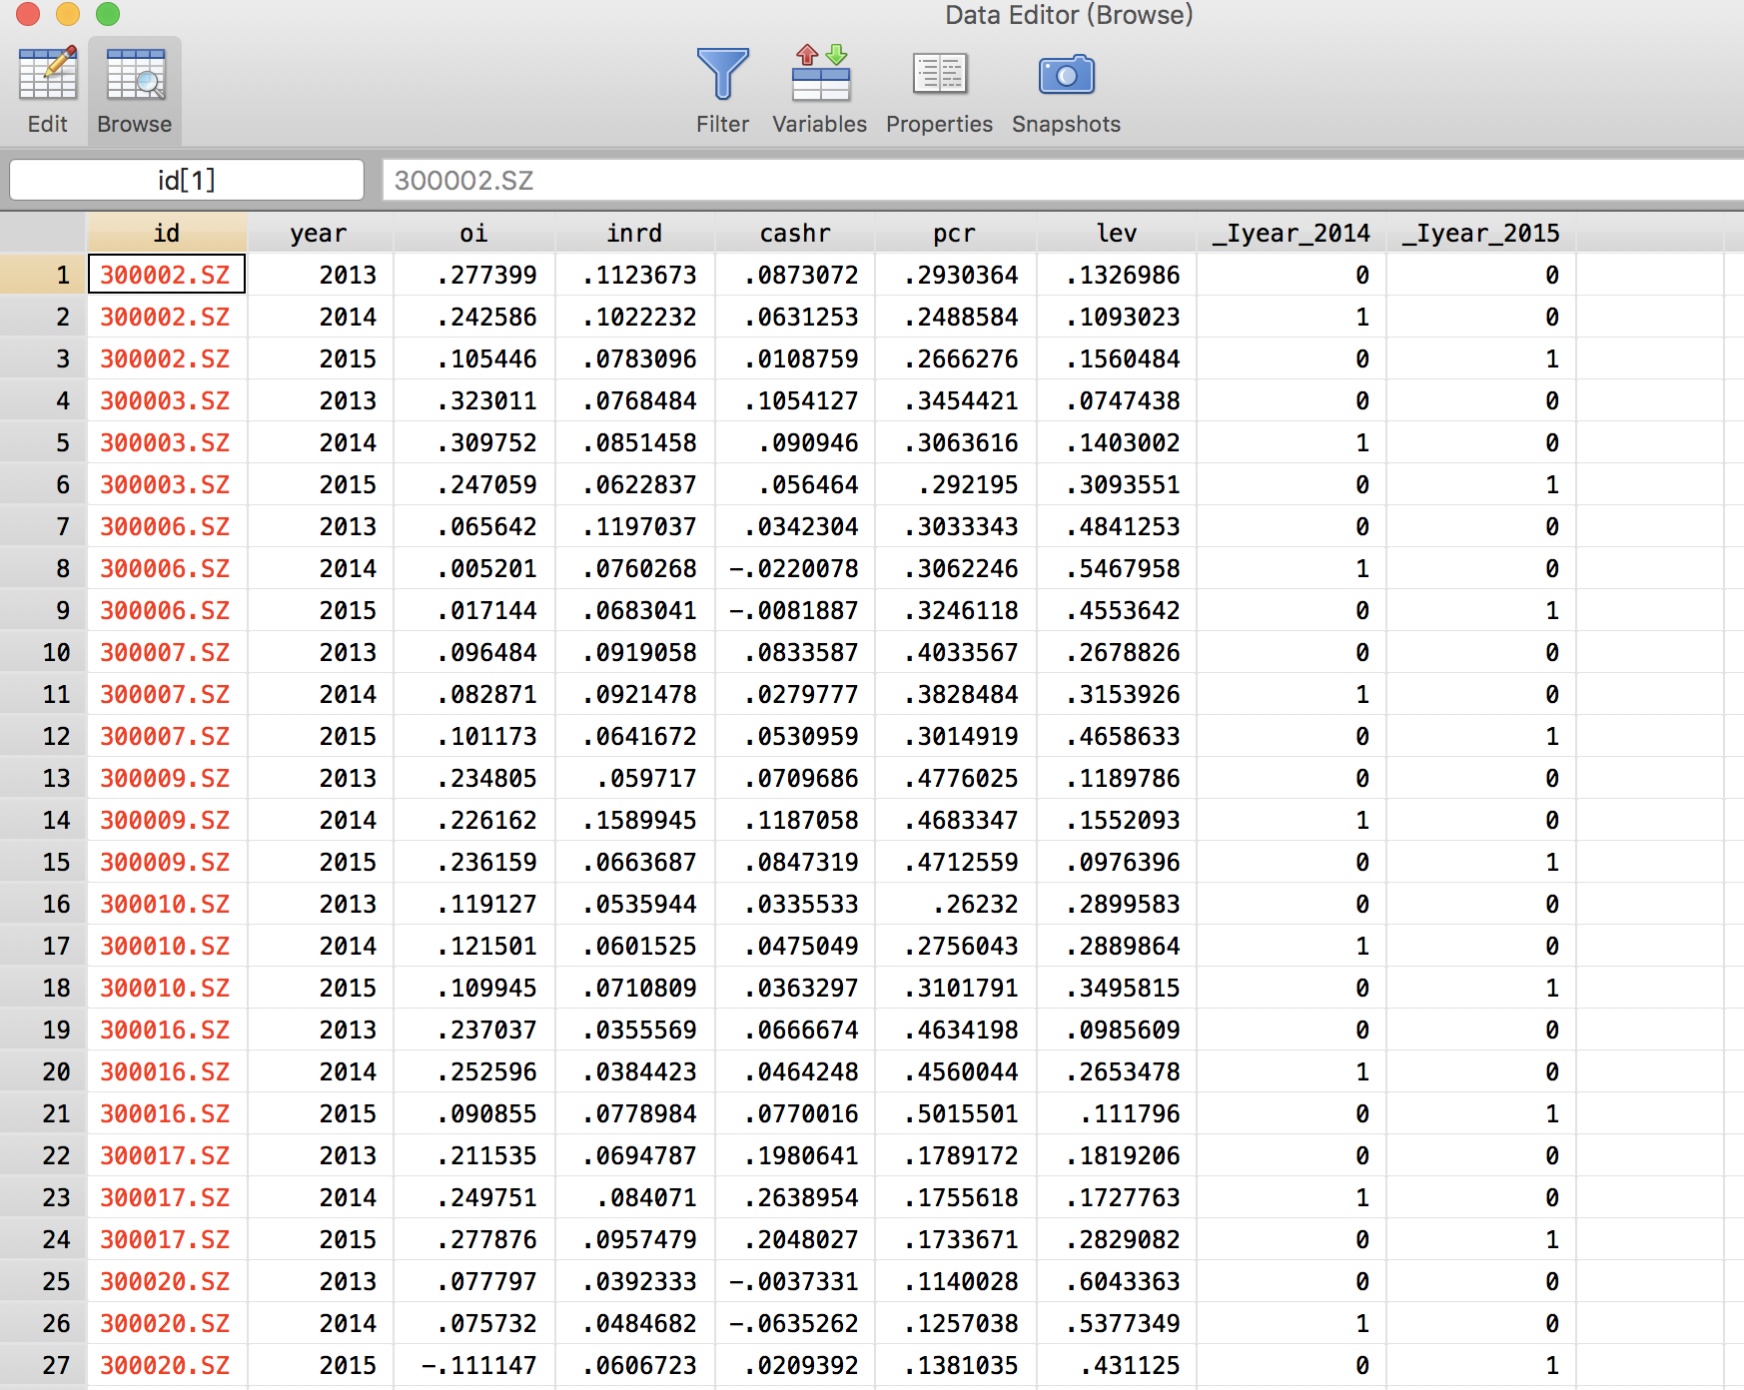Click inrd value .0355569
1744x1390 pixels.
point(639,1030)
